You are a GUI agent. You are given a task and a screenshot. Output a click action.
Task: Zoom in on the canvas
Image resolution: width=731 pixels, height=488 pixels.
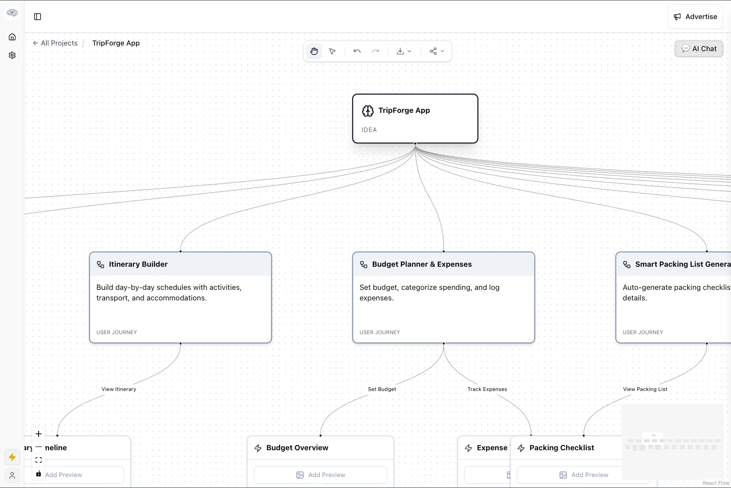(x=39, y=434)
